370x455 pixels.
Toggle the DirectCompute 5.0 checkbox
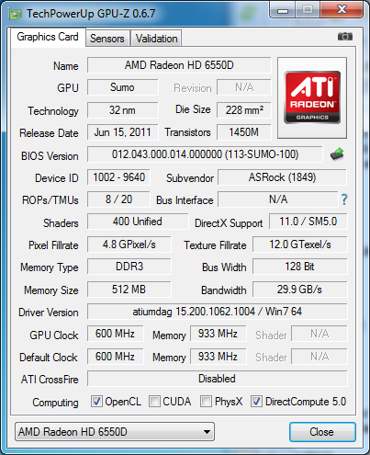pyautogui.click(x=256, y=401)
